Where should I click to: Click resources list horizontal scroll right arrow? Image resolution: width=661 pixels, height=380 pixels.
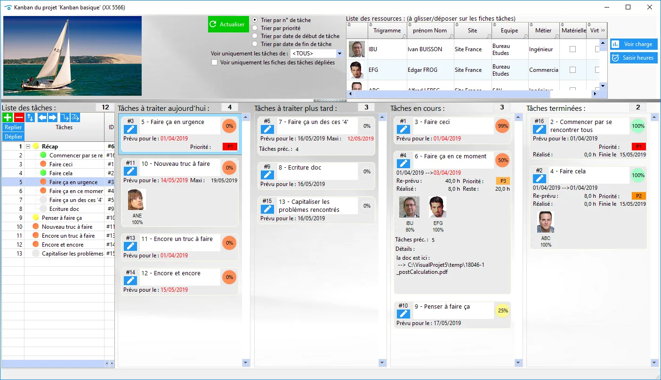(x=595, y=94)
